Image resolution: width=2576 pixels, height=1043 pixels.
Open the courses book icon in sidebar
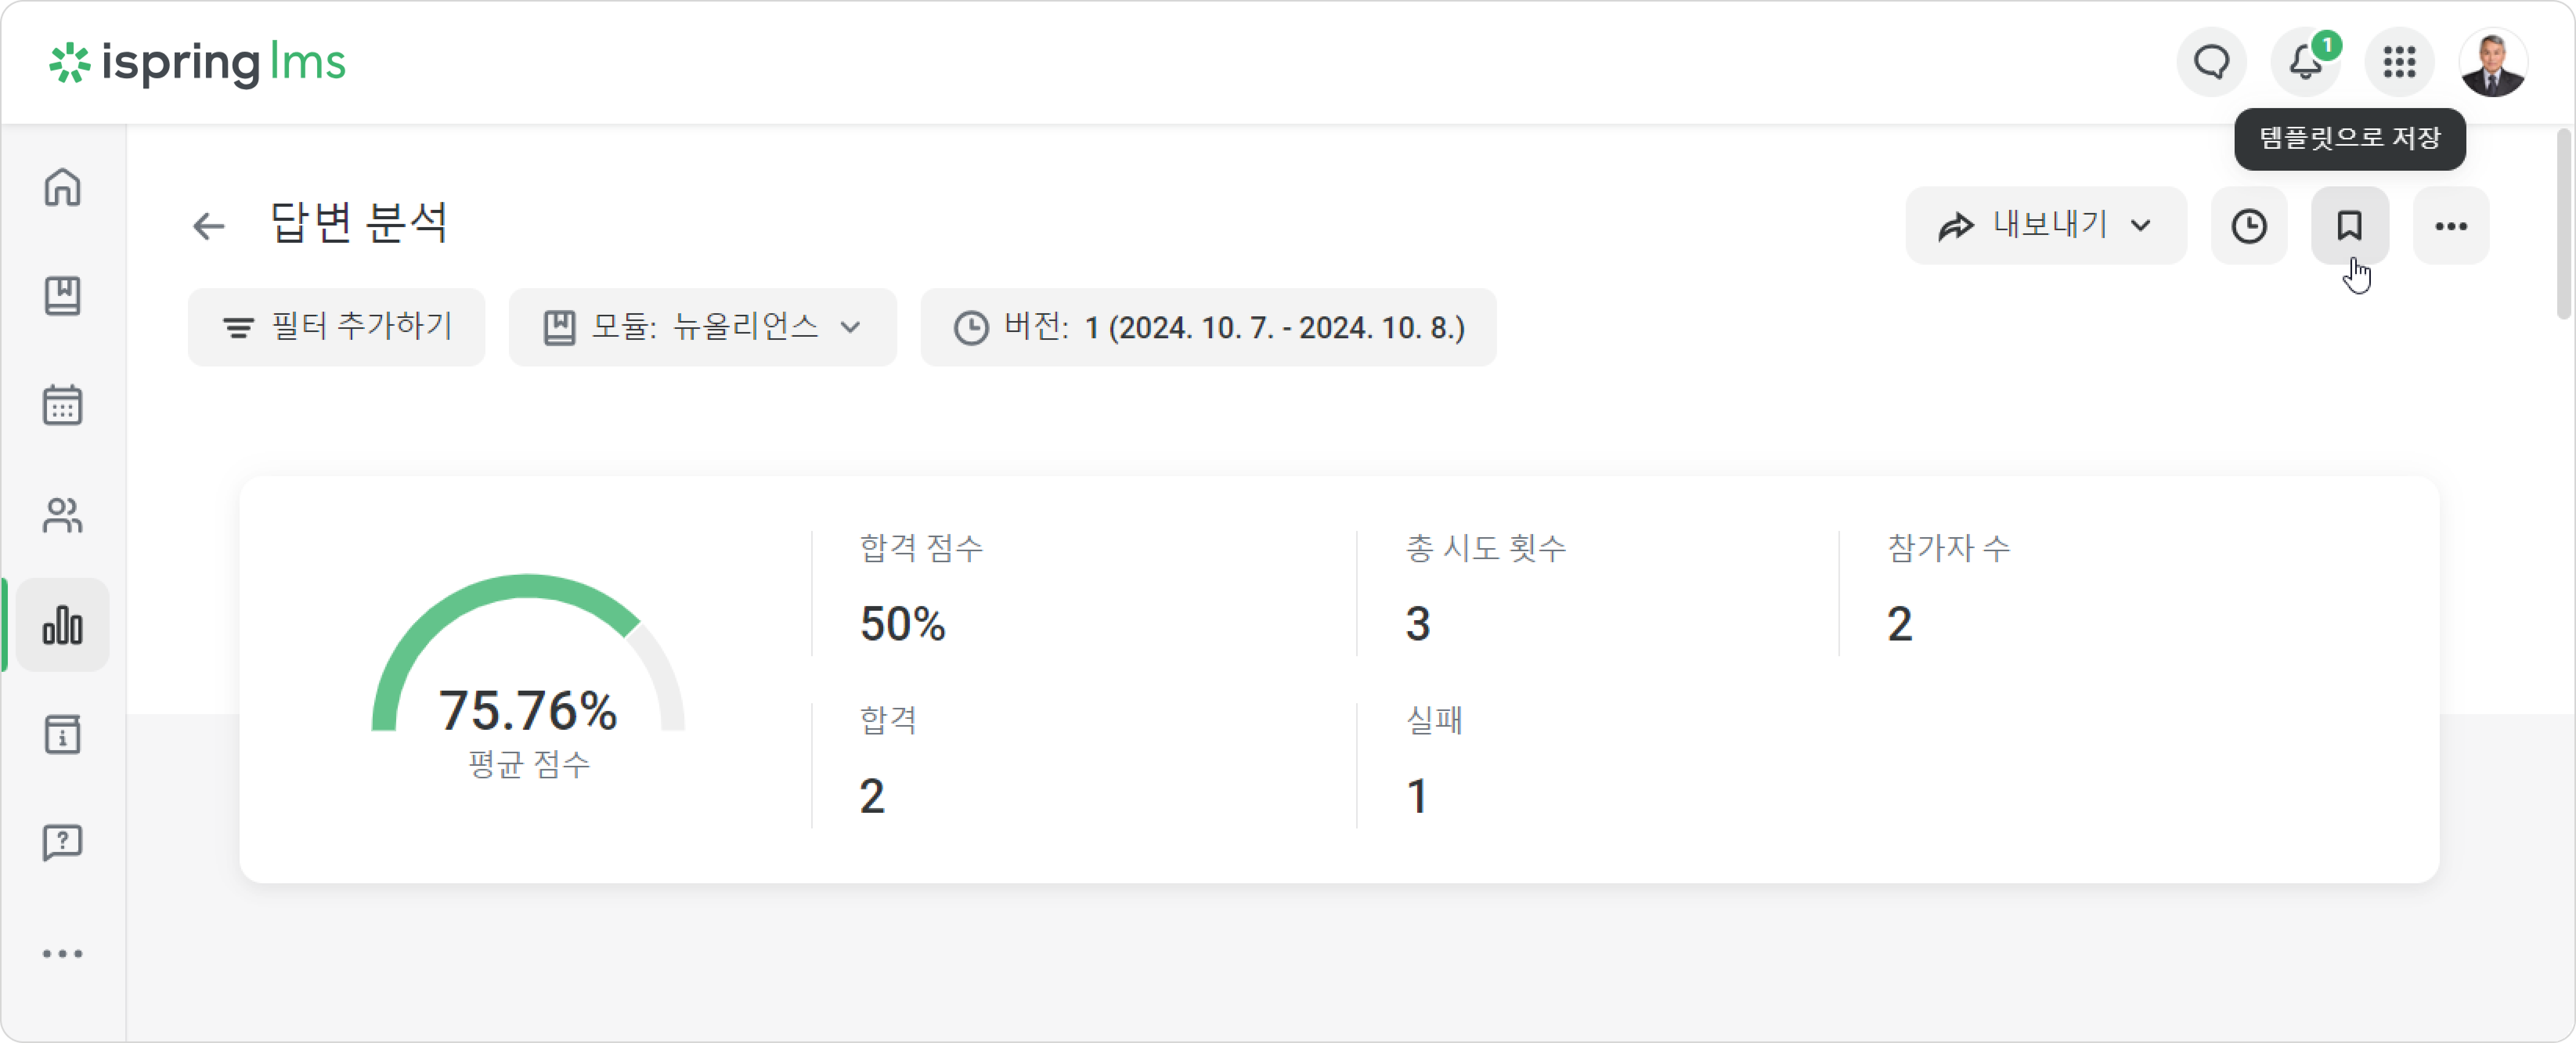[x=62, y=296]
